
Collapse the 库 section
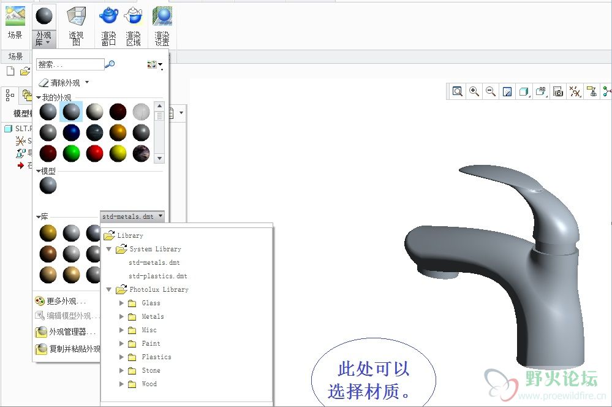[39, 217]
